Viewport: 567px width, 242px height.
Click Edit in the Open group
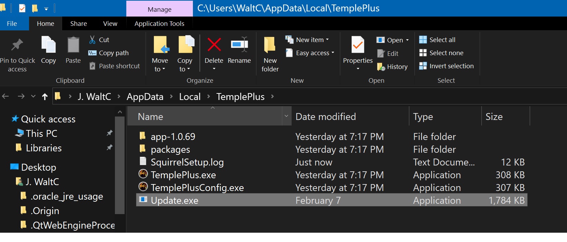pos(388,53)
